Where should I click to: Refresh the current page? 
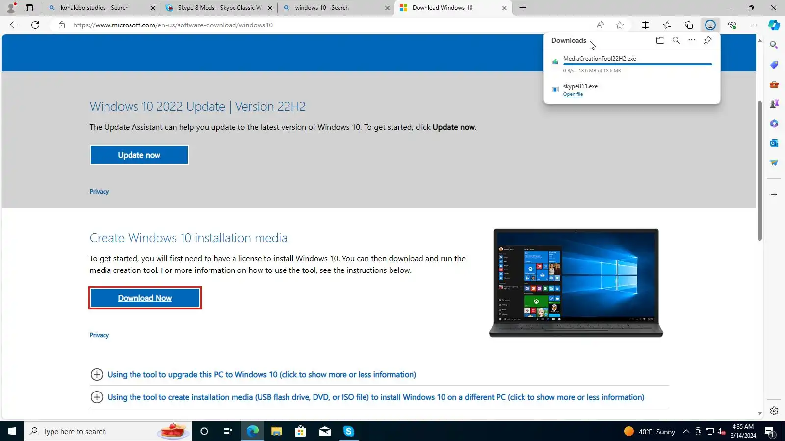(x=35, y=25)
